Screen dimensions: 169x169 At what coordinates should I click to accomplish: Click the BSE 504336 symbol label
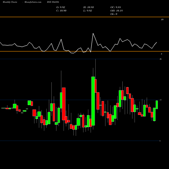click(x=53, y=2)
